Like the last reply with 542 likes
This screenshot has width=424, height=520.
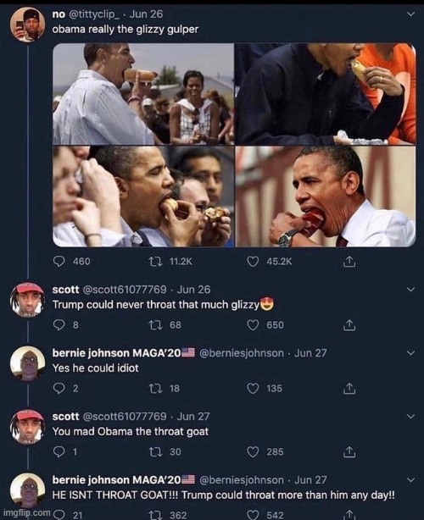[253, 515]
